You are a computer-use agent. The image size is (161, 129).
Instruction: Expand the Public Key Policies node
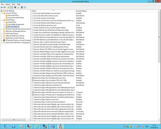(2, 34)
